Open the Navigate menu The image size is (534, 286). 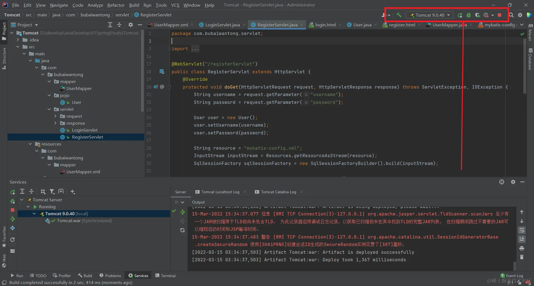point(59,5)
